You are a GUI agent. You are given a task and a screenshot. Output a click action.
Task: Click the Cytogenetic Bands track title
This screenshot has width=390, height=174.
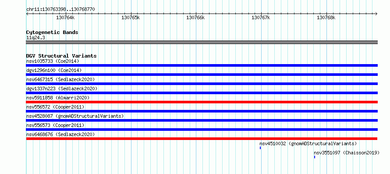point(52,32)
